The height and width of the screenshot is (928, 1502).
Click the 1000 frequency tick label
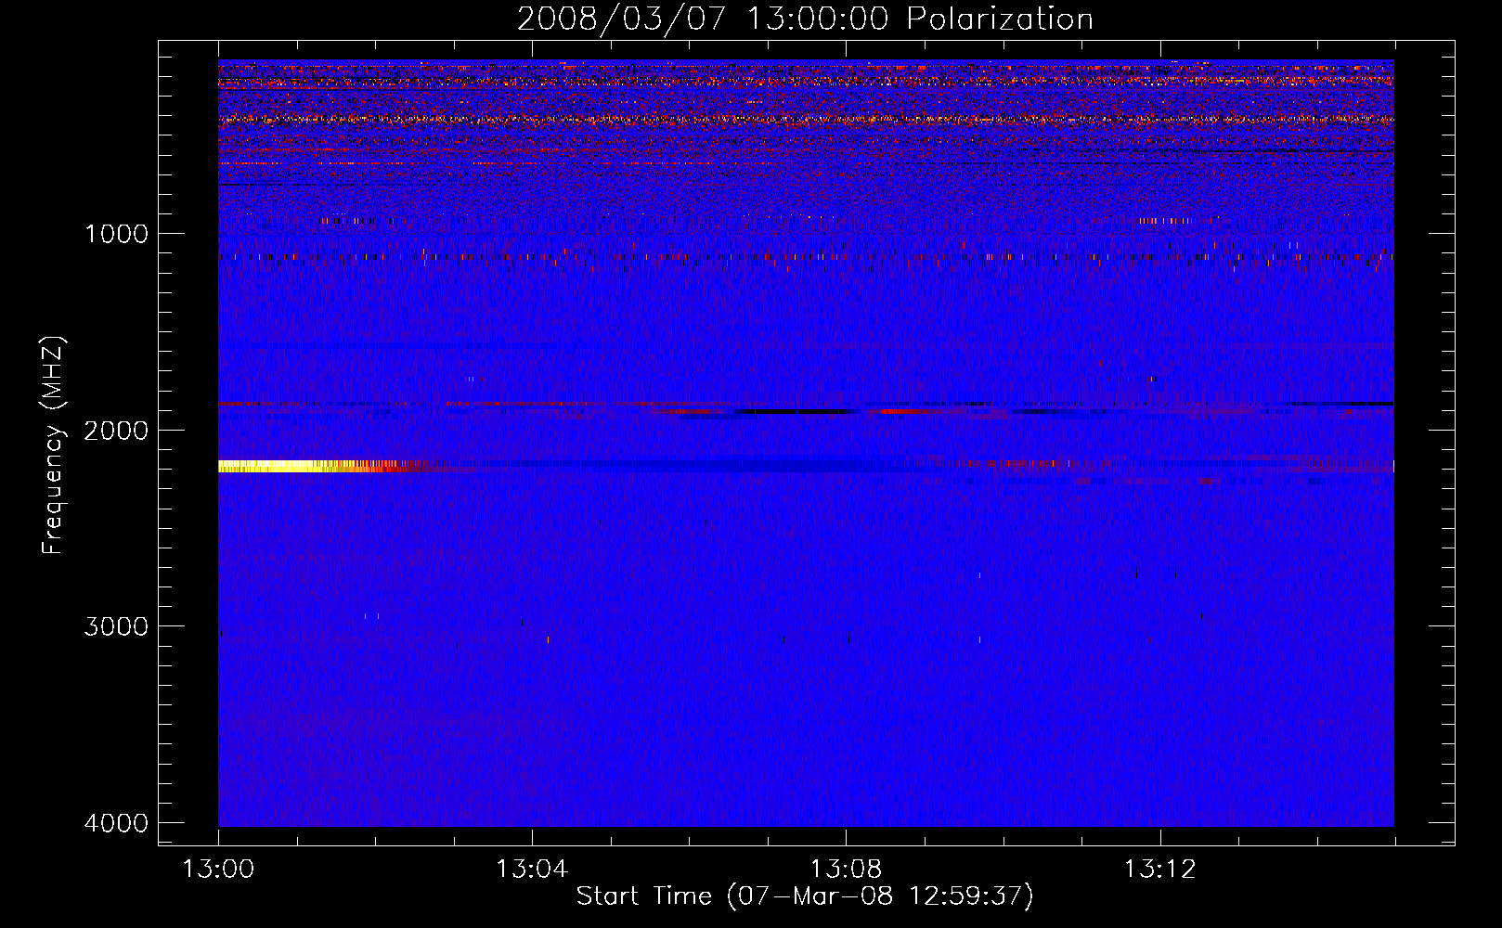pyautogui.click(x=116, y=234)
